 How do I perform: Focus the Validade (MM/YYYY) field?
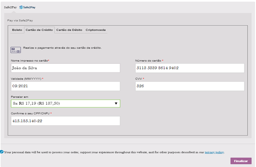[x=65, y=86]
